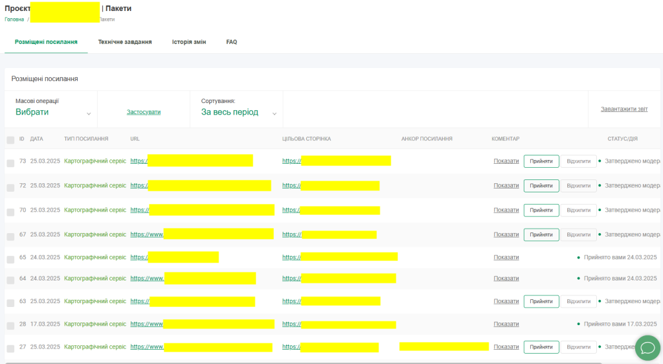Click Завантажити звіт download link
This screenshot has width=663, height=364.
[x=624, y=109]
